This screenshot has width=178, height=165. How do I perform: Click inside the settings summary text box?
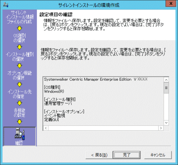103,101
